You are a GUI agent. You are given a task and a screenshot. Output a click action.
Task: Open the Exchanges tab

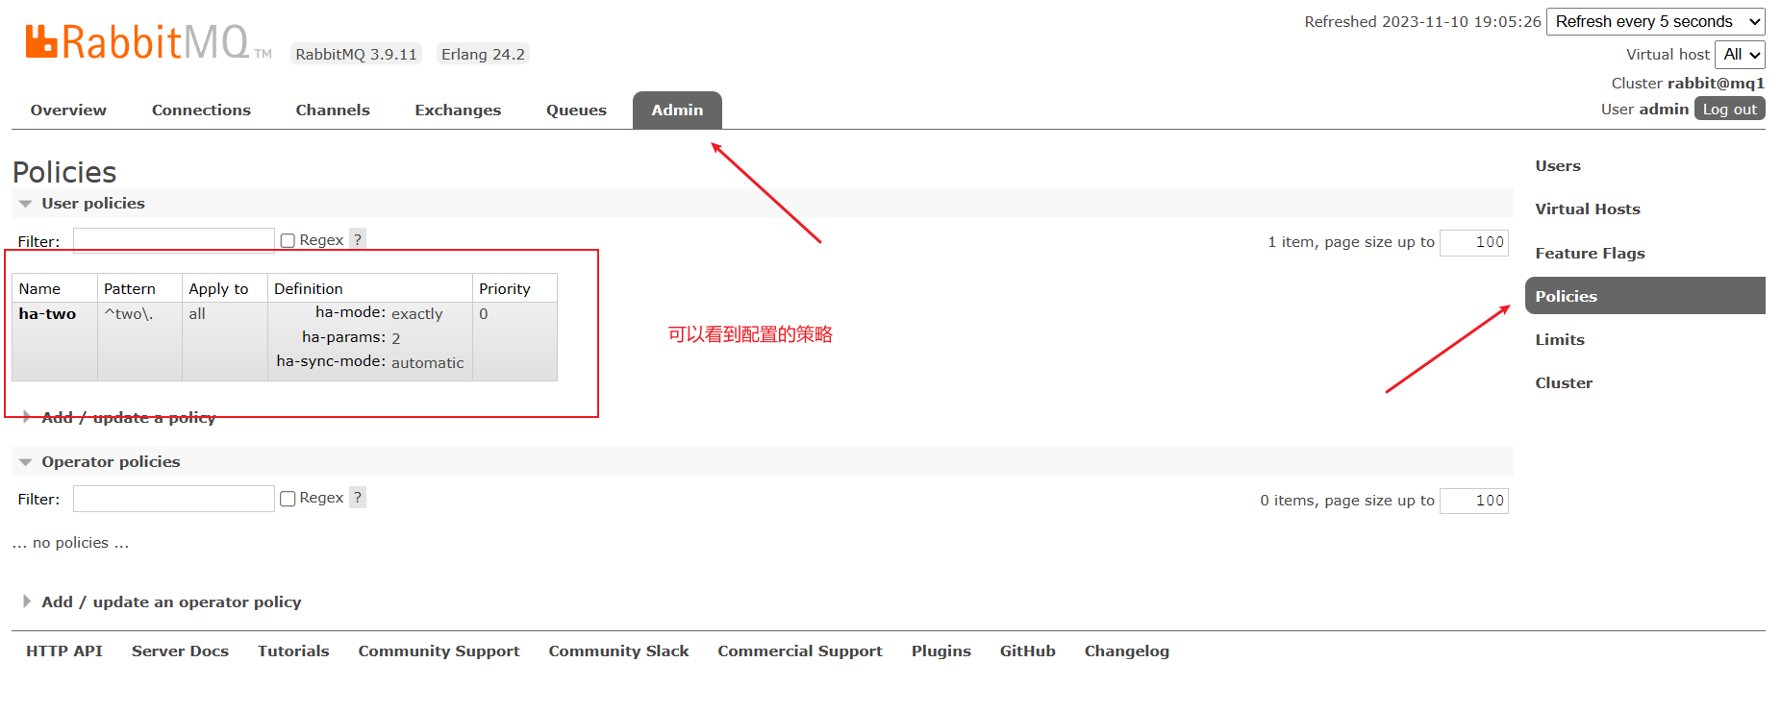pos(458,110)
